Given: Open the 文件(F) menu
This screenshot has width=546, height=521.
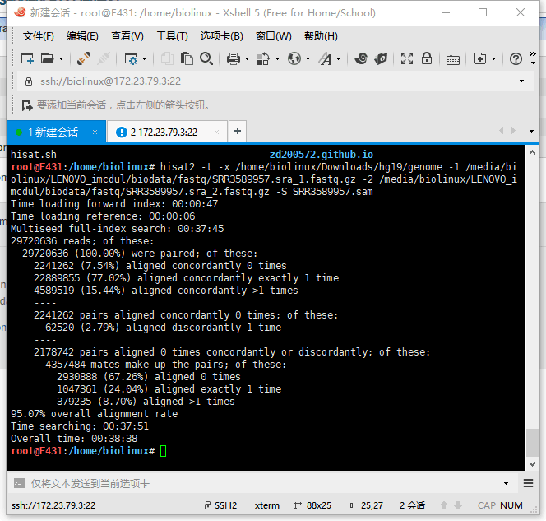Looking at the screenshot, I should click(x=39, y=36).
